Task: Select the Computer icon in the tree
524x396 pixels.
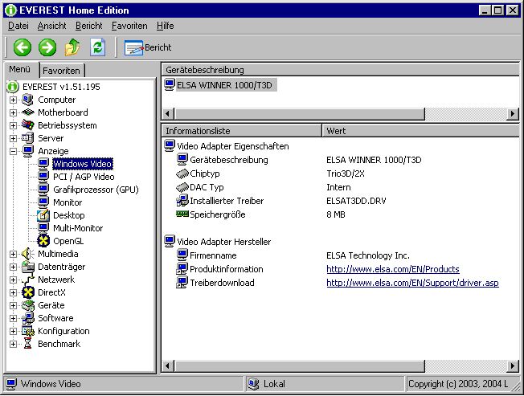Action: pos(28,100)
